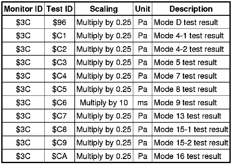The width and height of the screenshot is (238, 165).
Task: Click the Test ID column header
Action: pyautogui.click(x=59, y=9)
